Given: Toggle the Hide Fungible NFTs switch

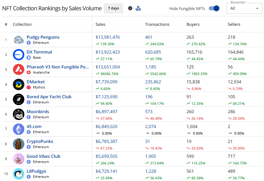Looking at the screenshot, I should [214, 8].
